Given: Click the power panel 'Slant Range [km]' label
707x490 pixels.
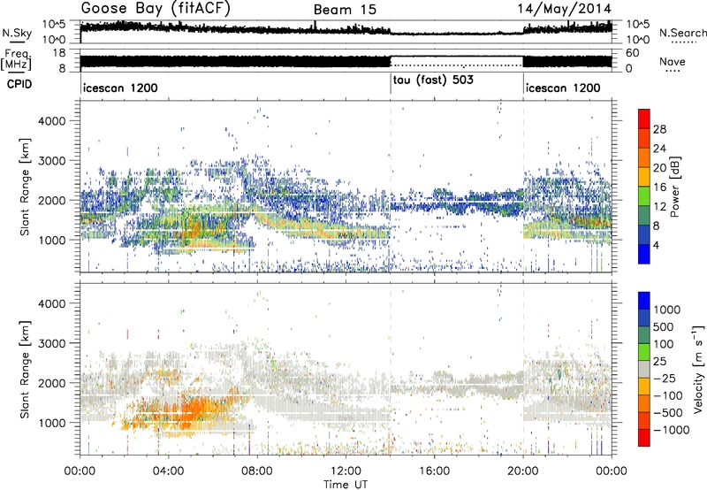Looking at the screenshot, I should [x=25, y=187].
